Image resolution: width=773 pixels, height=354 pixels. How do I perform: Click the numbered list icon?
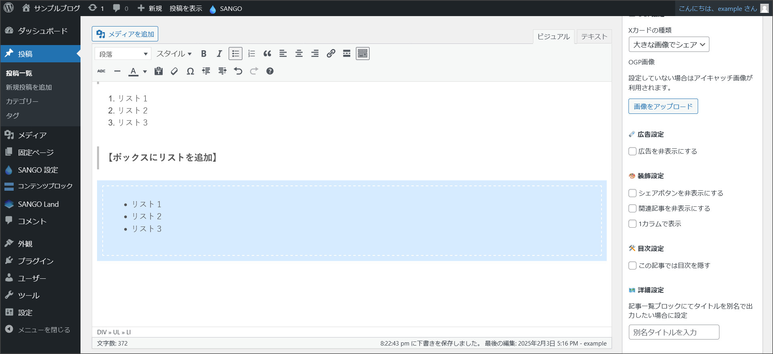pyautogui.click(x=252, y=54)
